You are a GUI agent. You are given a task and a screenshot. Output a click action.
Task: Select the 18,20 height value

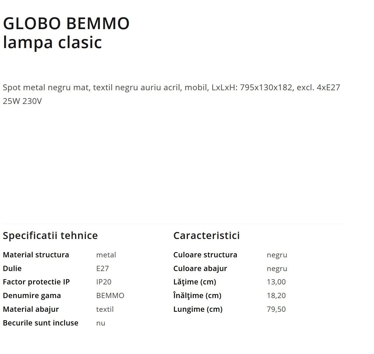[x=276, y=295]
